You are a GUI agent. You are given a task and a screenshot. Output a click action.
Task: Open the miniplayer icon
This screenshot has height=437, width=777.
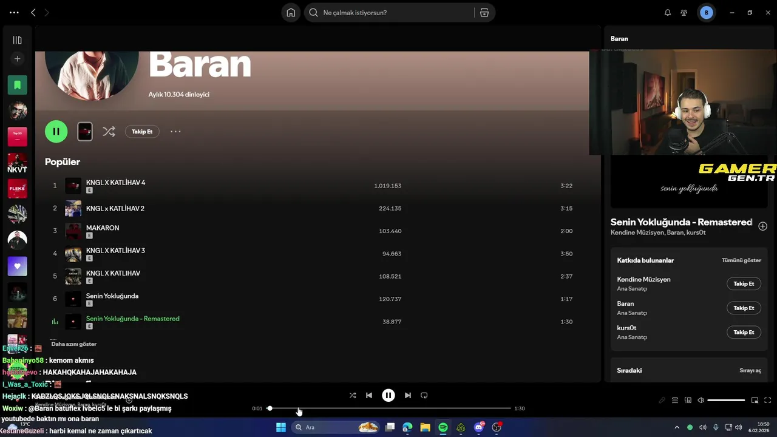click(755, 401)
